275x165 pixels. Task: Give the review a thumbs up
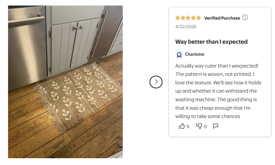[x=182, y=126]
